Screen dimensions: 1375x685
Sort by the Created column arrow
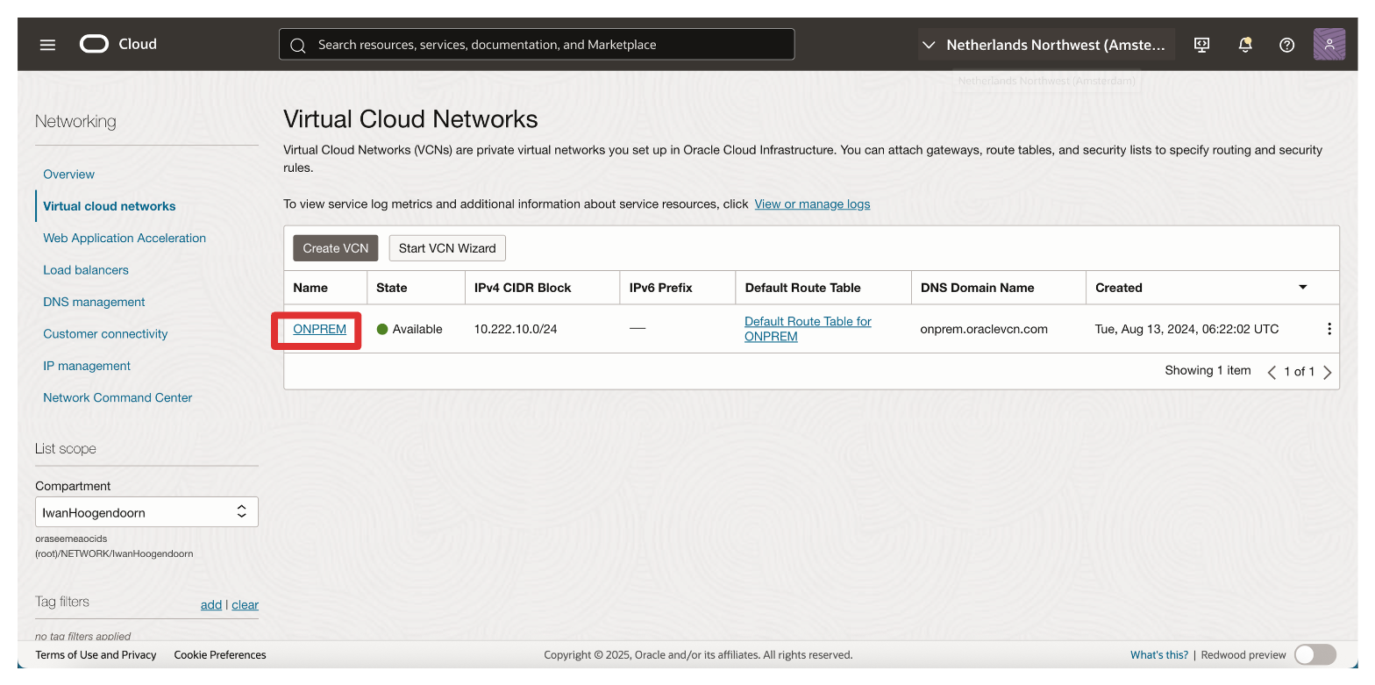1302,288
